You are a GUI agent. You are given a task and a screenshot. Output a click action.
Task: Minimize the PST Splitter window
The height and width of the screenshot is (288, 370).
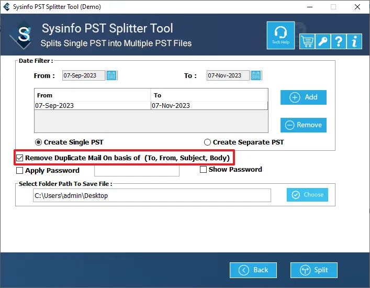[x=310, y=7]
